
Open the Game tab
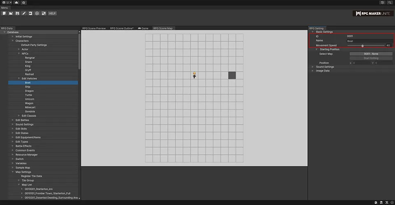coord(143,28)
